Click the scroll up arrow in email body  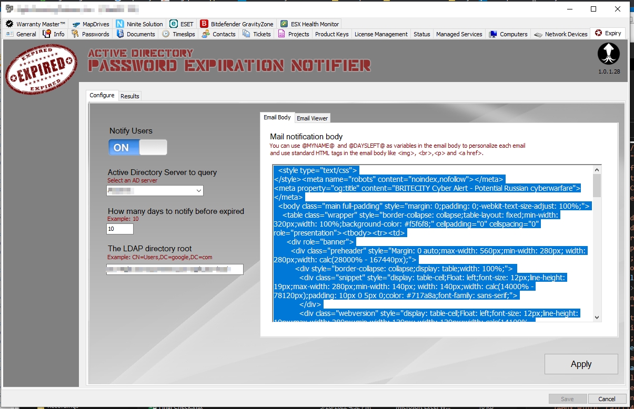pos(597,170)
